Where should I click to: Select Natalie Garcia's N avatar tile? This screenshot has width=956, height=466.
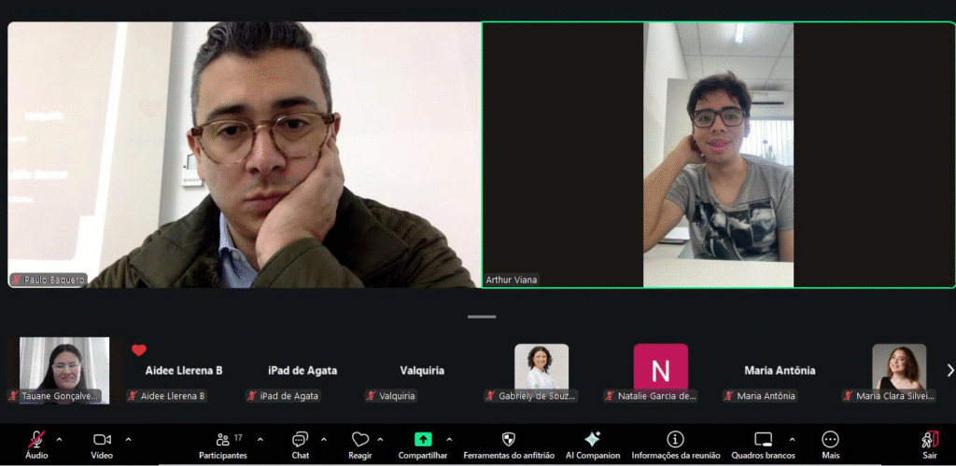click(x=660, y=370)
